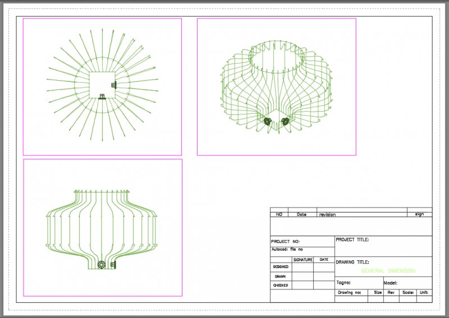Click the "SIGNATURE" column header
449x318 pixels.
click(303, 260)
